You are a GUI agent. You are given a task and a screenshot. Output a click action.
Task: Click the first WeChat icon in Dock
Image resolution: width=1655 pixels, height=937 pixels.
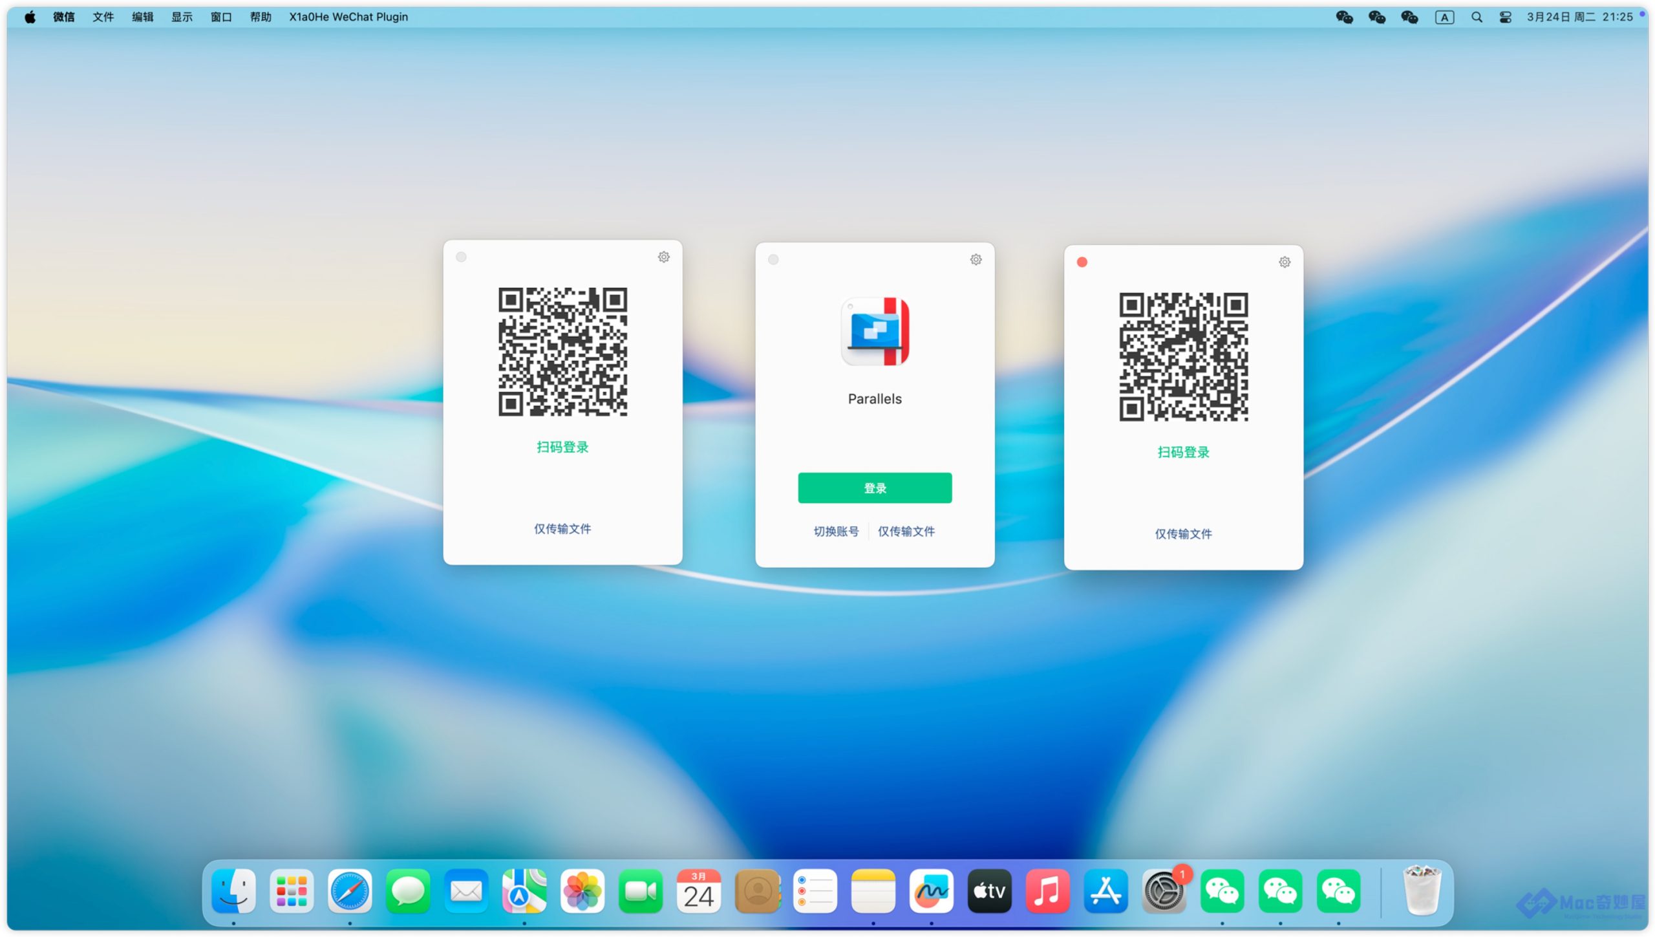pos(1221,892)
